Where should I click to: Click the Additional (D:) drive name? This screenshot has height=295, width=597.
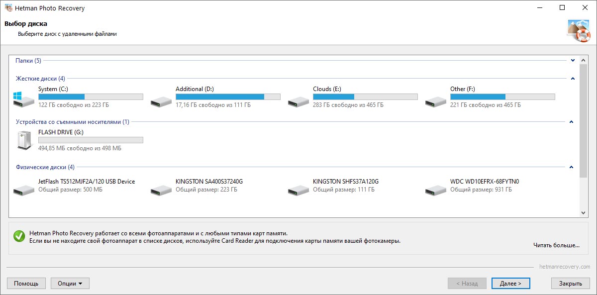coord(195,89)
